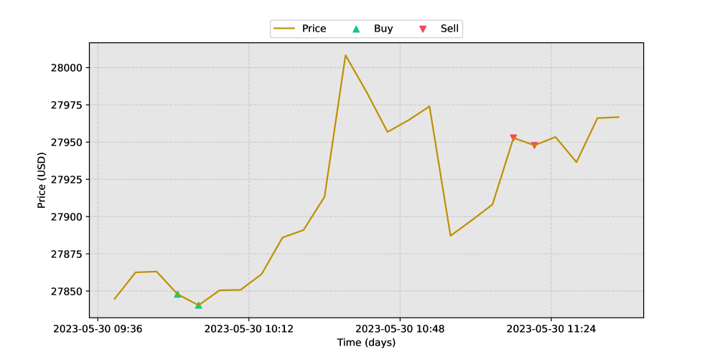This screenshot has width=715, height=357.
Task: Click the 27925 price tick label
Action: click(66, 180)
